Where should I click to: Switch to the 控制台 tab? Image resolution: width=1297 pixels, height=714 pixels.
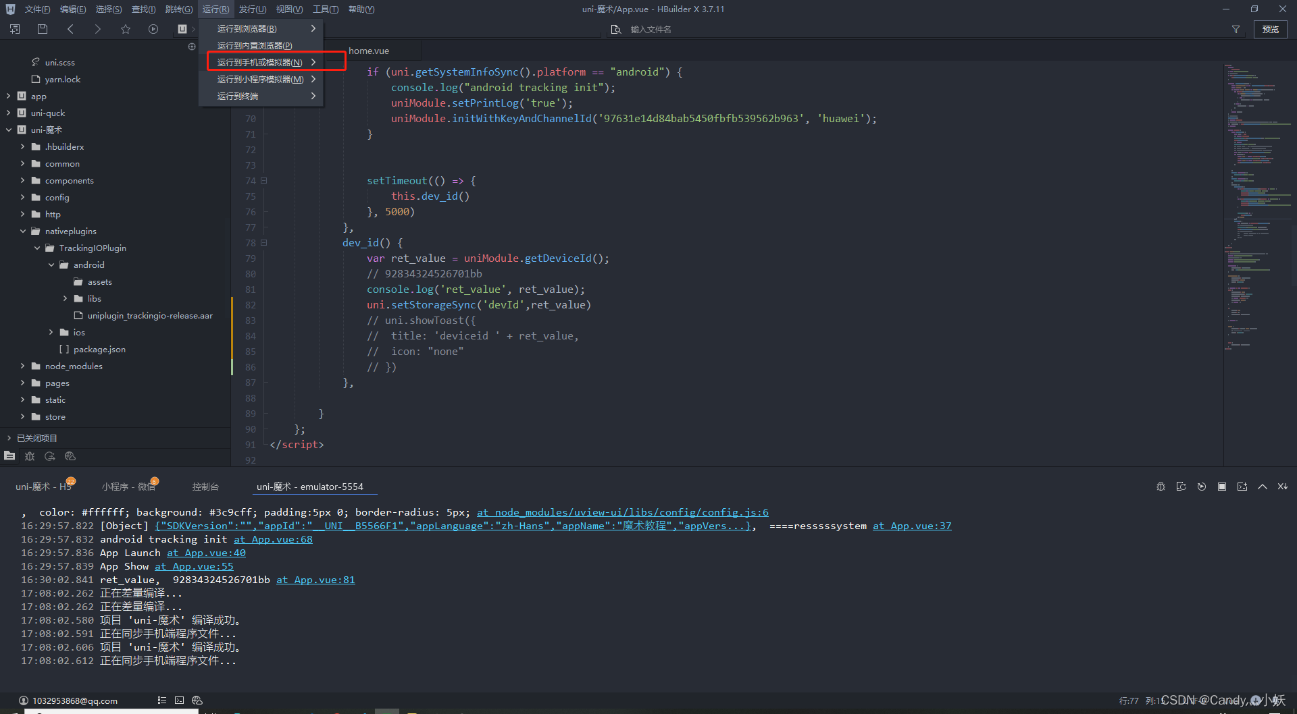(205, 487)
